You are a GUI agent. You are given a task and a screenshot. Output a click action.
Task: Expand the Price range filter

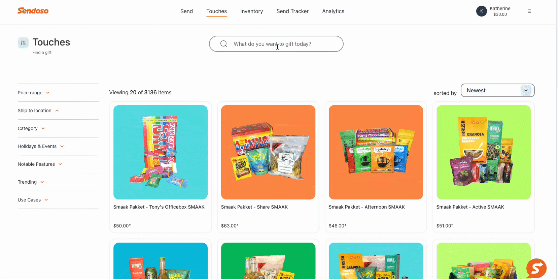(x=34, y=93)
